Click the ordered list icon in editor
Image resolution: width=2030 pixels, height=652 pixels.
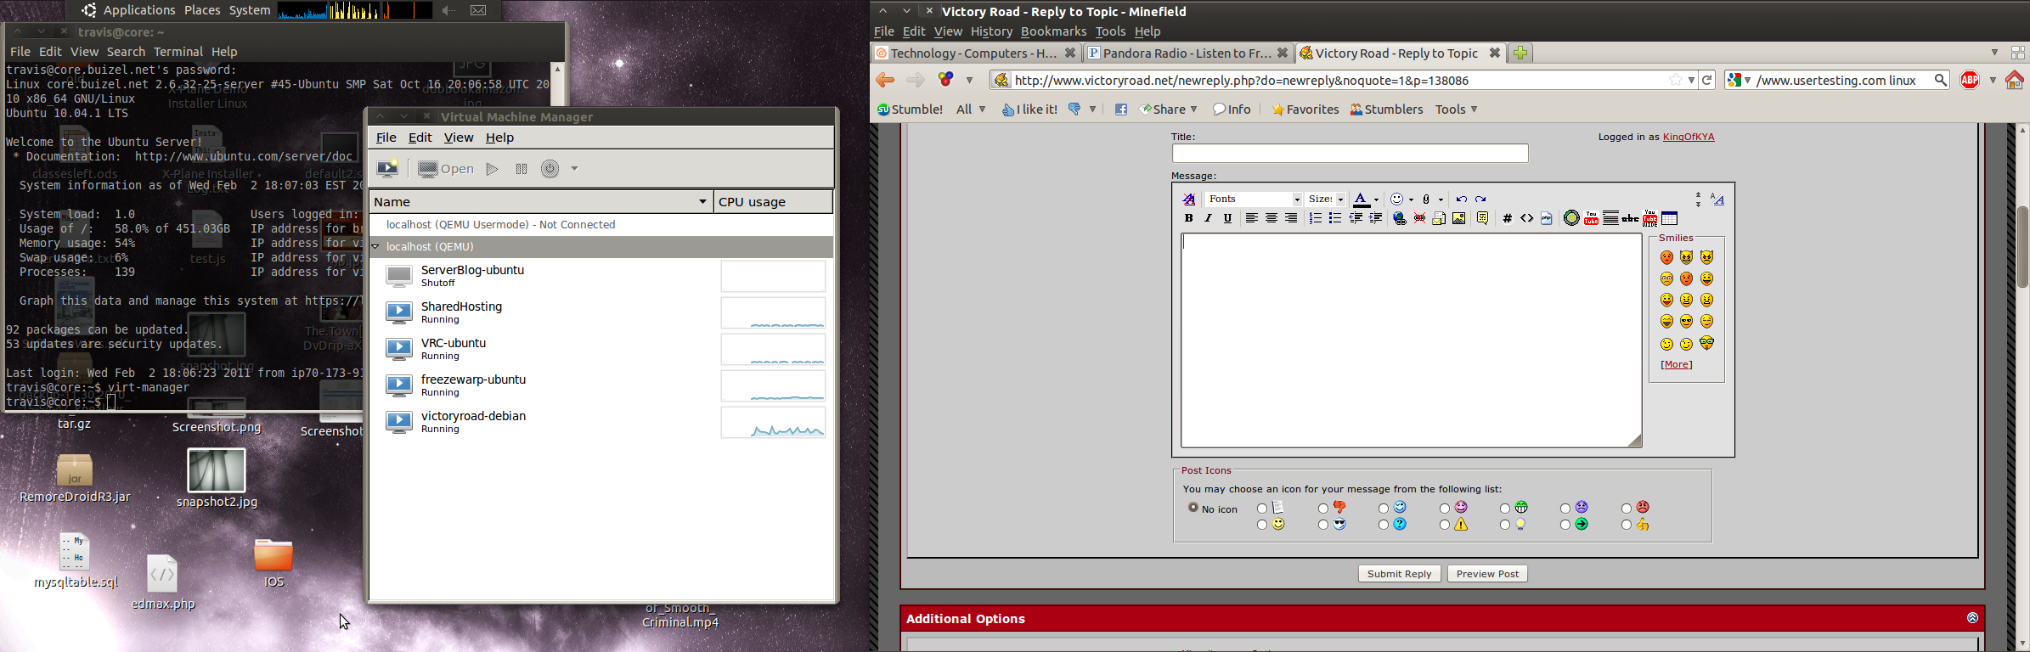pyautogui.click(x=1315, y=219)
